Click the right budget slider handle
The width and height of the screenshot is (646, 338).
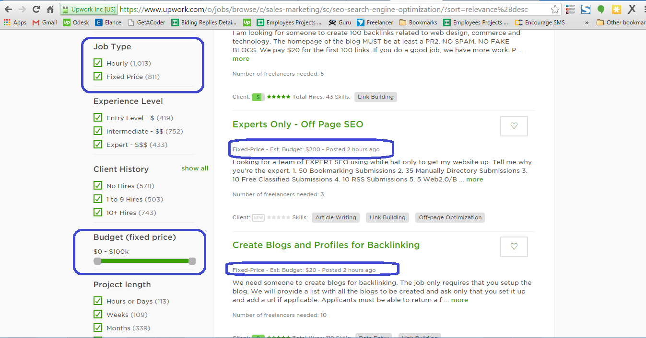point(192,261)
